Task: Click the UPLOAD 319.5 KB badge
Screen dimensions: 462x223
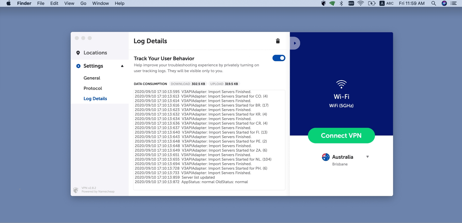Action: coord(224,84)
